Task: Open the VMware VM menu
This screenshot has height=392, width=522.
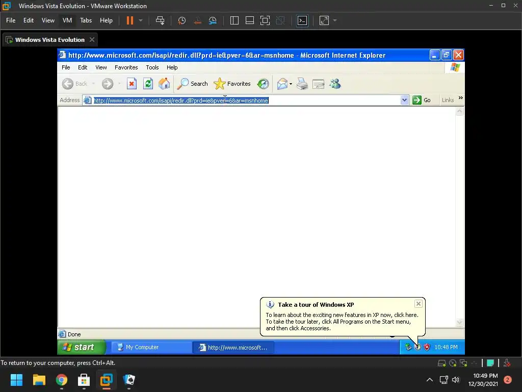Action: pos(67,20)
